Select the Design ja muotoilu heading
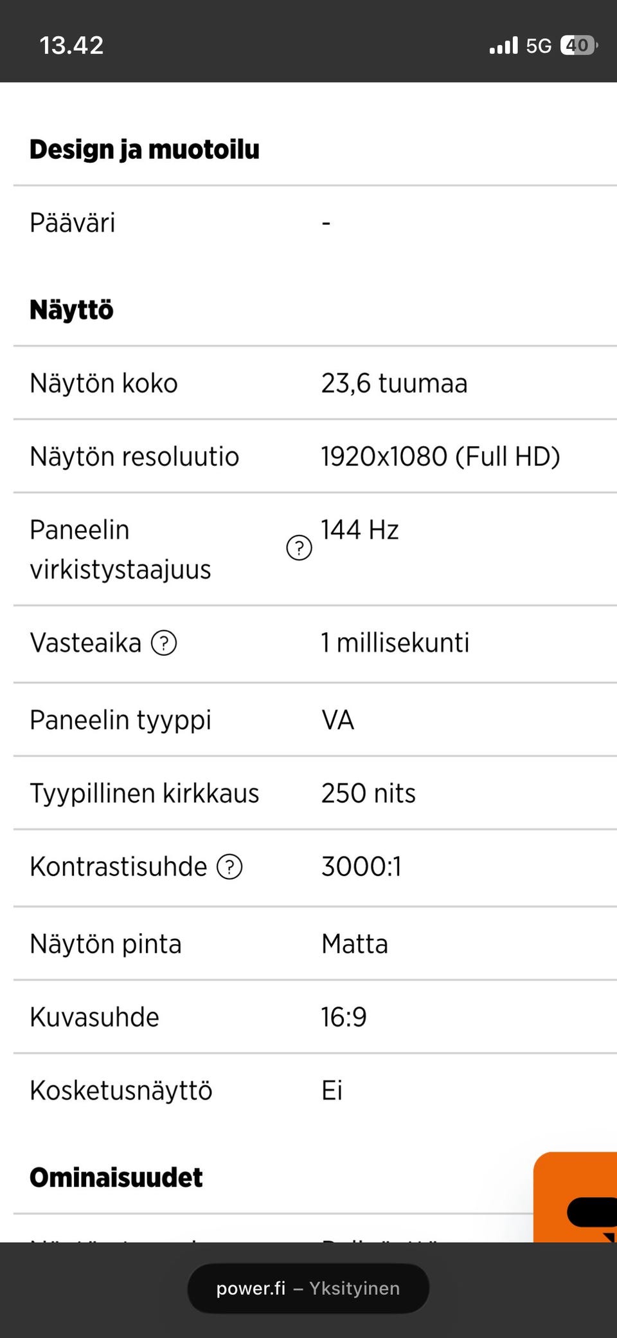This screenshot has height=1338, width=617. coord(145,150)
